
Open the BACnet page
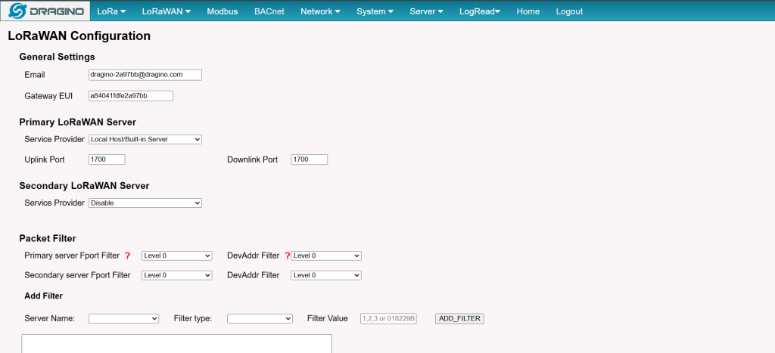269,11
